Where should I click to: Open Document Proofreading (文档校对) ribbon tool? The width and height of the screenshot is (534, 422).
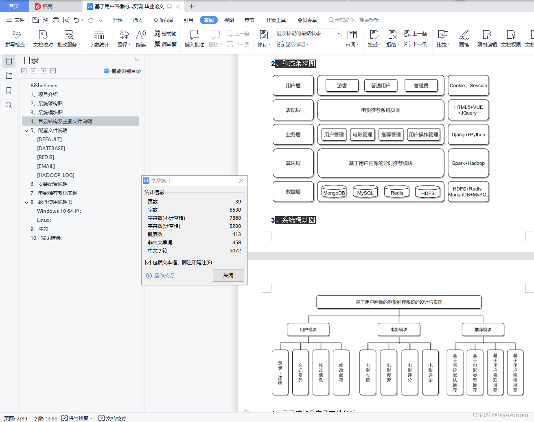coord(43,39)
